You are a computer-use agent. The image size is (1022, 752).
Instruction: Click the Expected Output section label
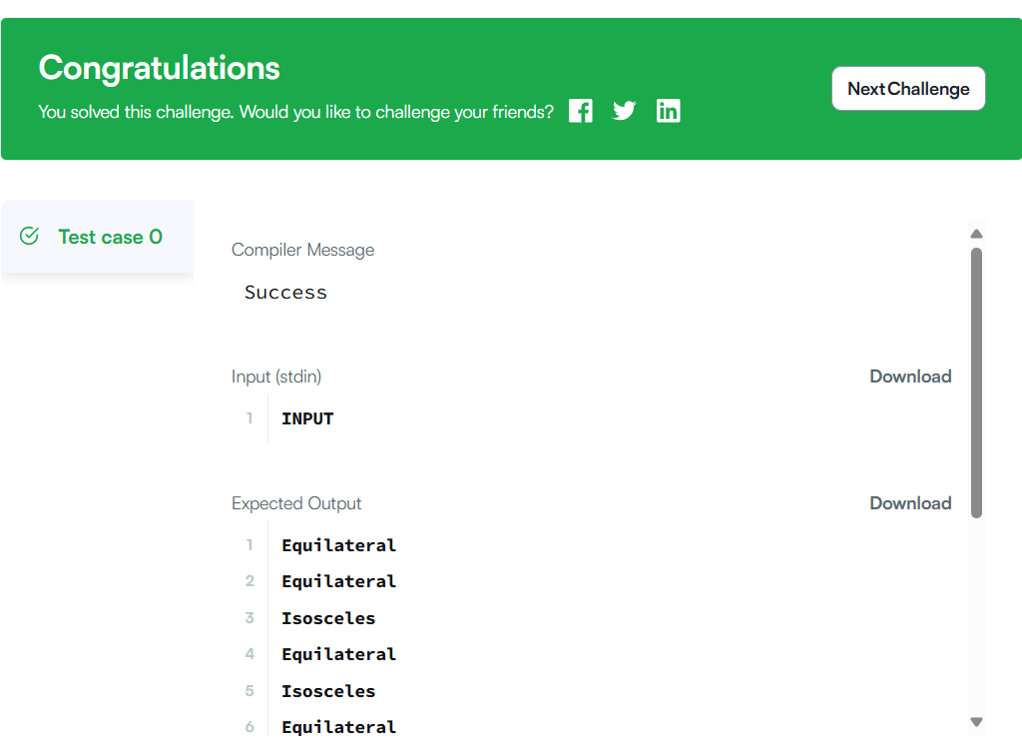[296, 503]
